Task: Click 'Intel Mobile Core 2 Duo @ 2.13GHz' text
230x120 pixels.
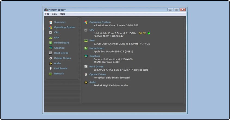Action: (115, 33)
